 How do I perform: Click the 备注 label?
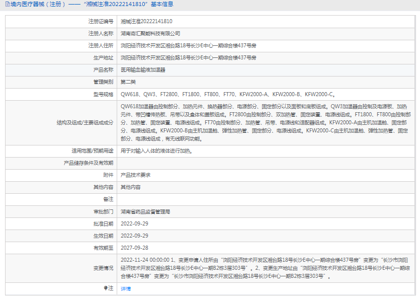[x=108, y=199]
